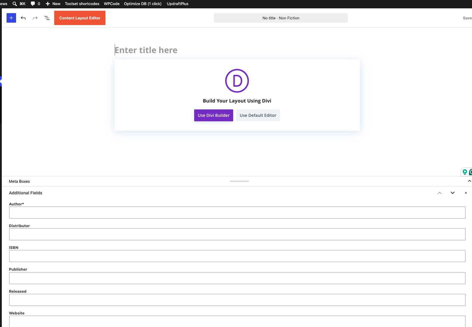The width and height of the screenshot is (472, 327).
Task: Open the New menu in admin bar
Action: click(x=53, y=4)
